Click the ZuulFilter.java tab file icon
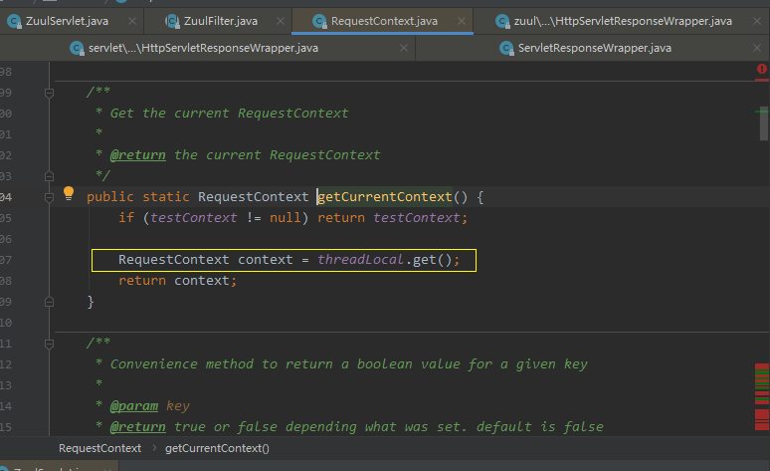The image size is (770, 471). 169,19
